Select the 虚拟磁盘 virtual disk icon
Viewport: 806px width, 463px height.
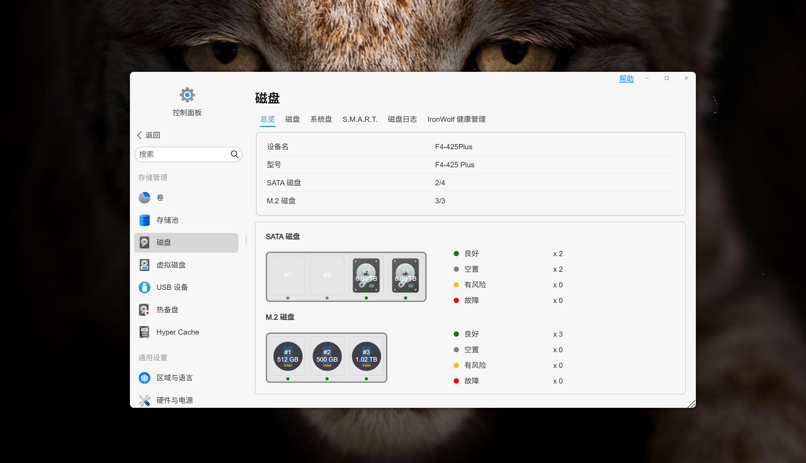(145, 265)
